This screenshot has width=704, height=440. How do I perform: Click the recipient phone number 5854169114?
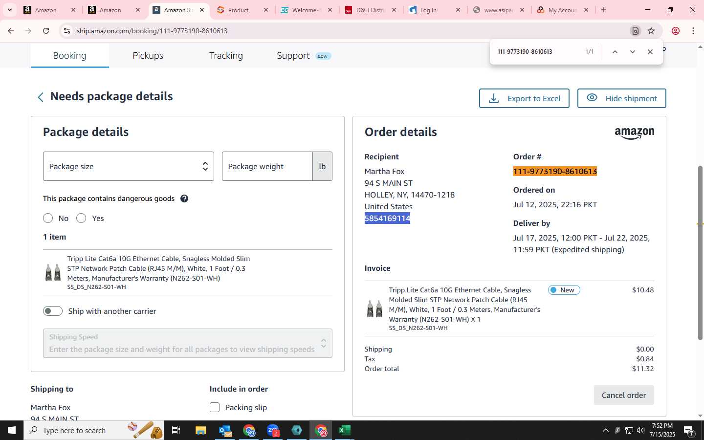pos(387,218)
